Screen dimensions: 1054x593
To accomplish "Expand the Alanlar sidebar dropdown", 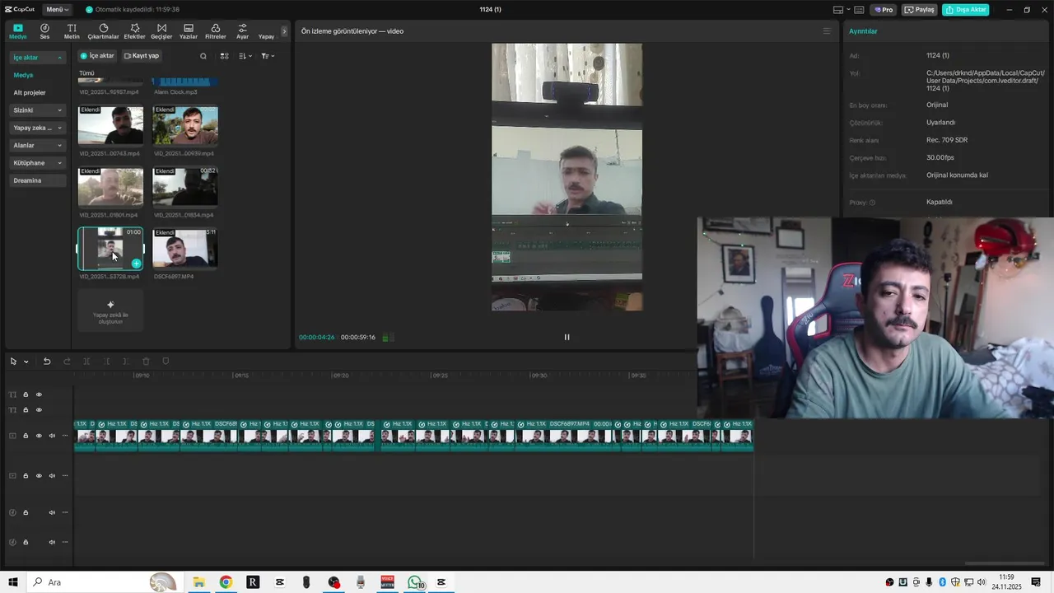I will point(38,145).
